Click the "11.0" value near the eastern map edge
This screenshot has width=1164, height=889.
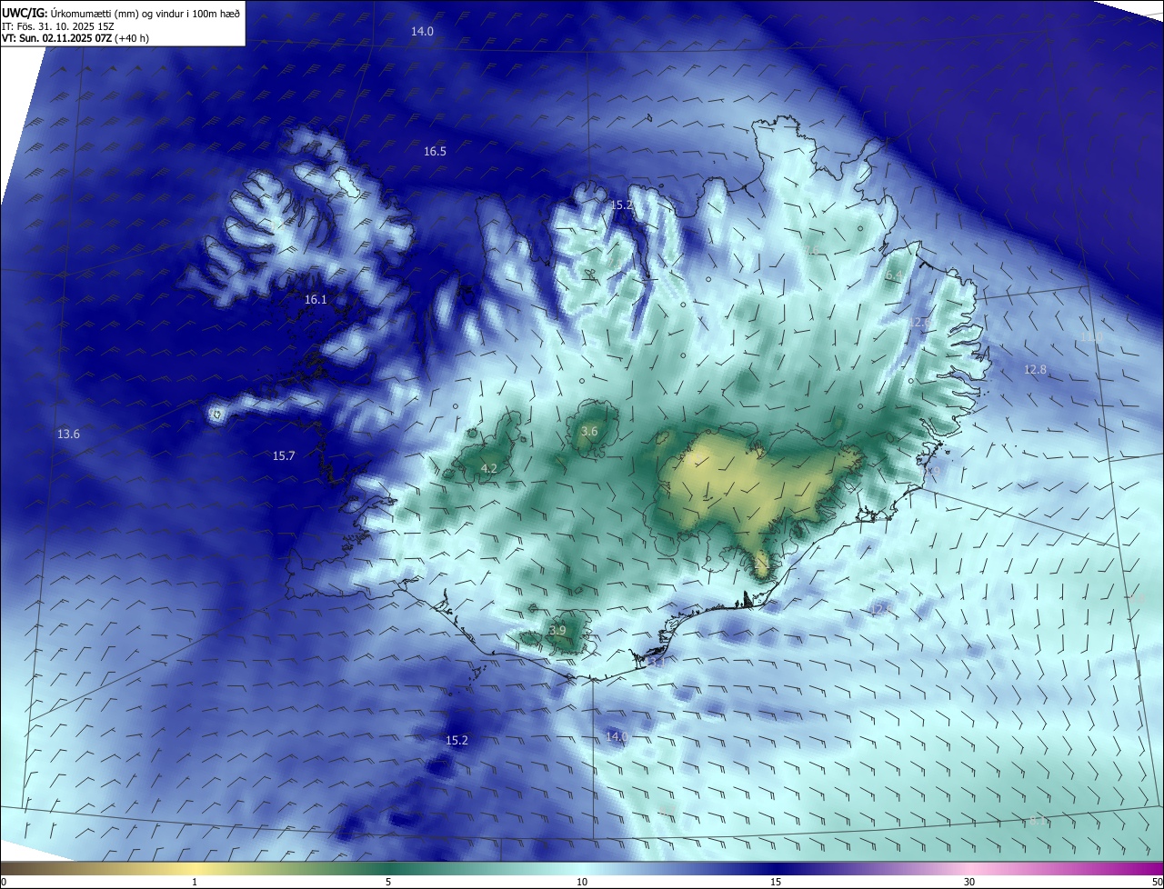coord(1090,337)
